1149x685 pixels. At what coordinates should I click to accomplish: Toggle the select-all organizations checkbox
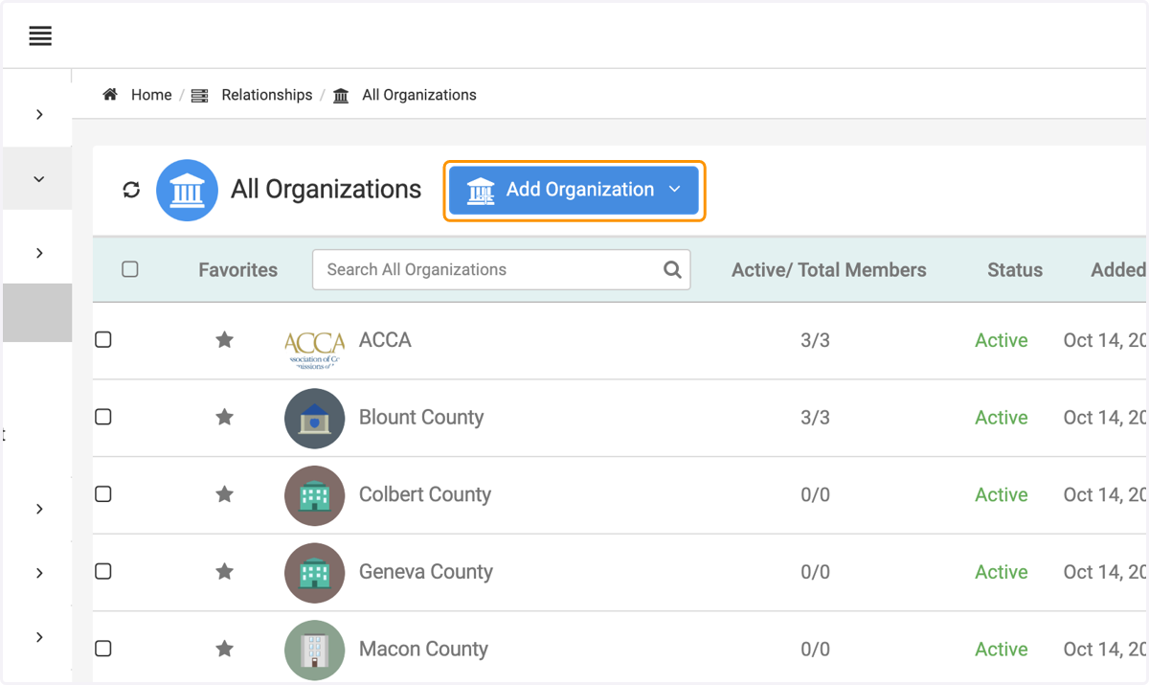130,269
